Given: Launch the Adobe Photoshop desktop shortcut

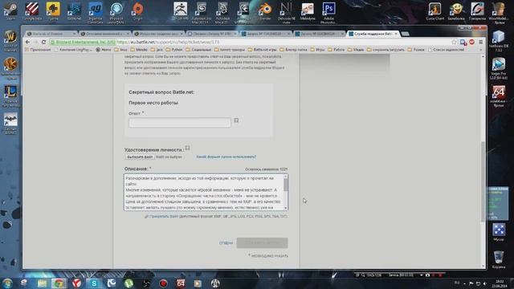Looking at the screenshot, I should [x=328, y=13].
